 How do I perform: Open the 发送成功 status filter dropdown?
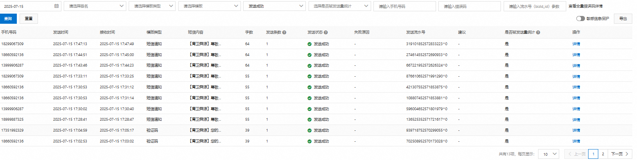(x=274, y=6)
